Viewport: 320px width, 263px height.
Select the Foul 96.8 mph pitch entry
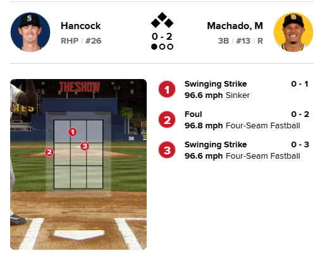[x=233, y=119]
